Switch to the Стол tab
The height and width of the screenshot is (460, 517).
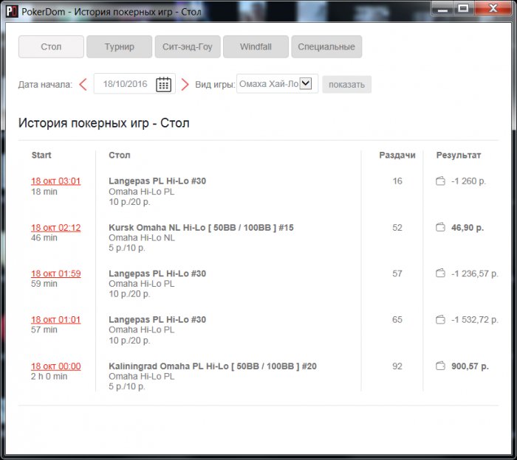[x=51, y=46]
